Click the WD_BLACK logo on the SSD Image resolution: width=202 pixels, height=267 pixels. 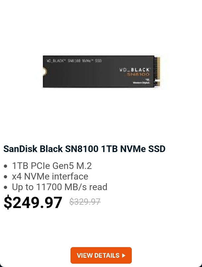click(x=134, y=70)
